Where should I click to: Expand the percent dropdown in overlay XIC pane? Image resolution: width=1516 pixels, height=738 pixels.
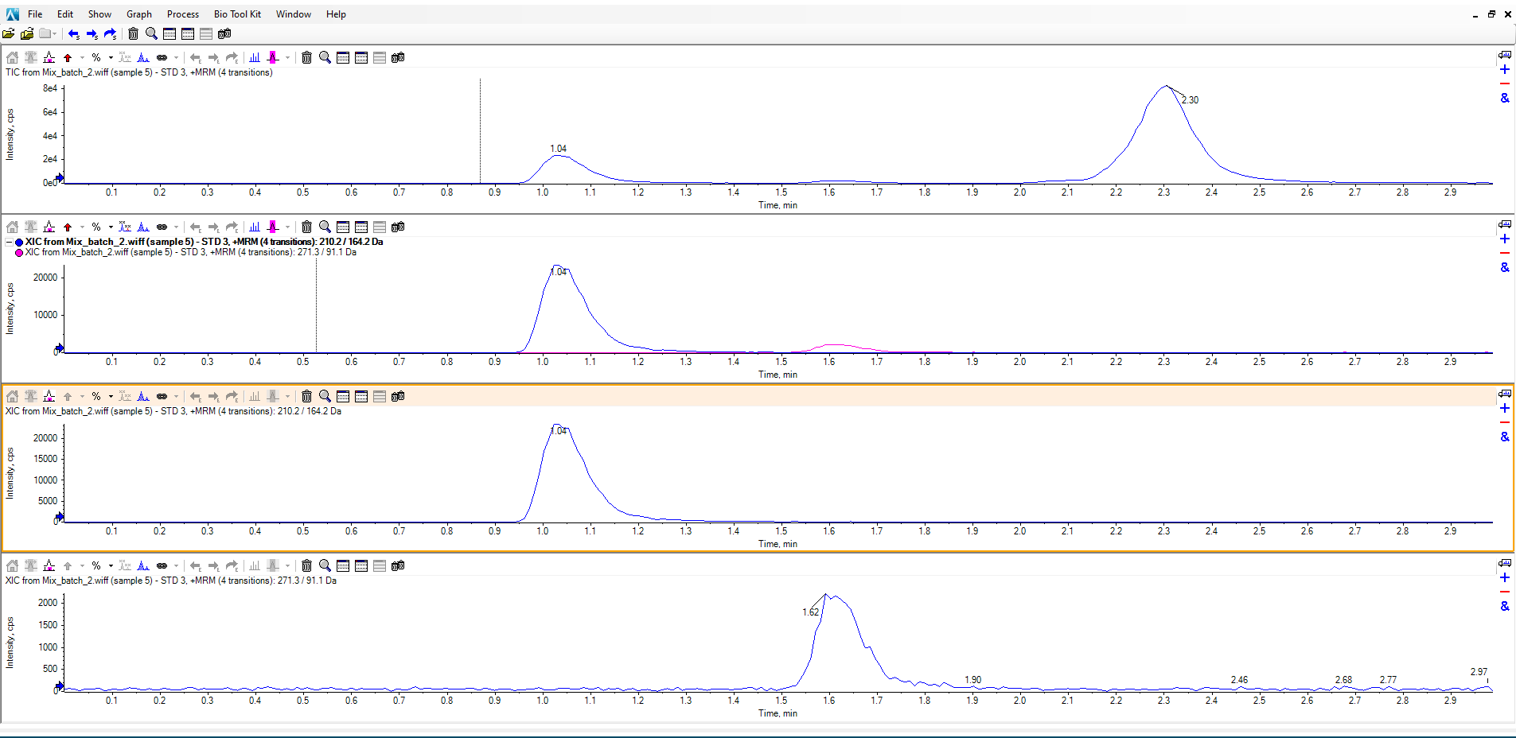111,227
